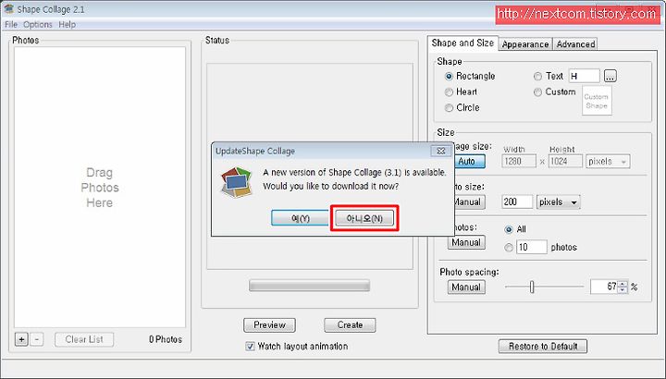
Task: Select the Text shape option
Action: coord(537,77)
